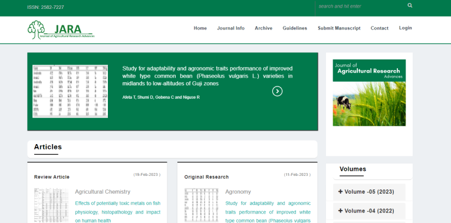Click 'Agricultural Chemistry' category text
Image resolution: width=451 pixels, height=223 pixels.
[x=103, y=192]
